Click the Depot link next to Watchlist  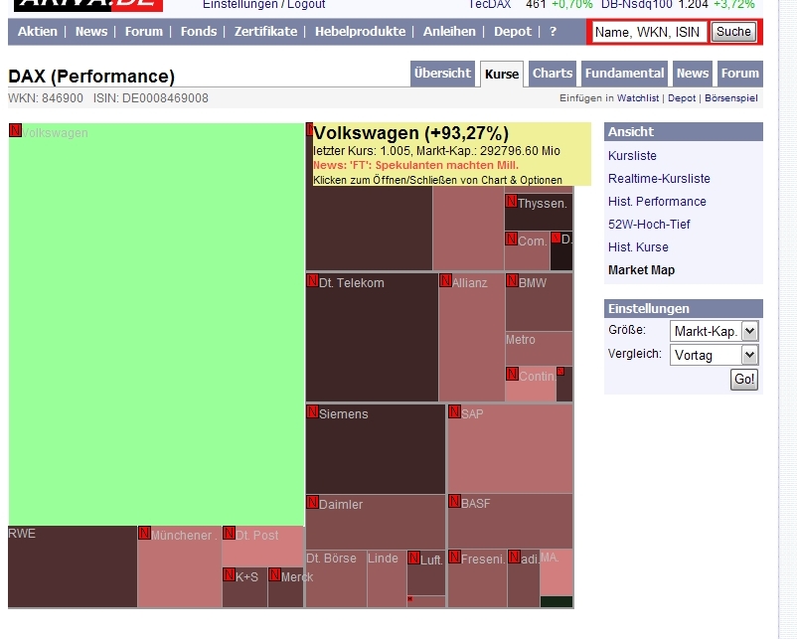682,98
